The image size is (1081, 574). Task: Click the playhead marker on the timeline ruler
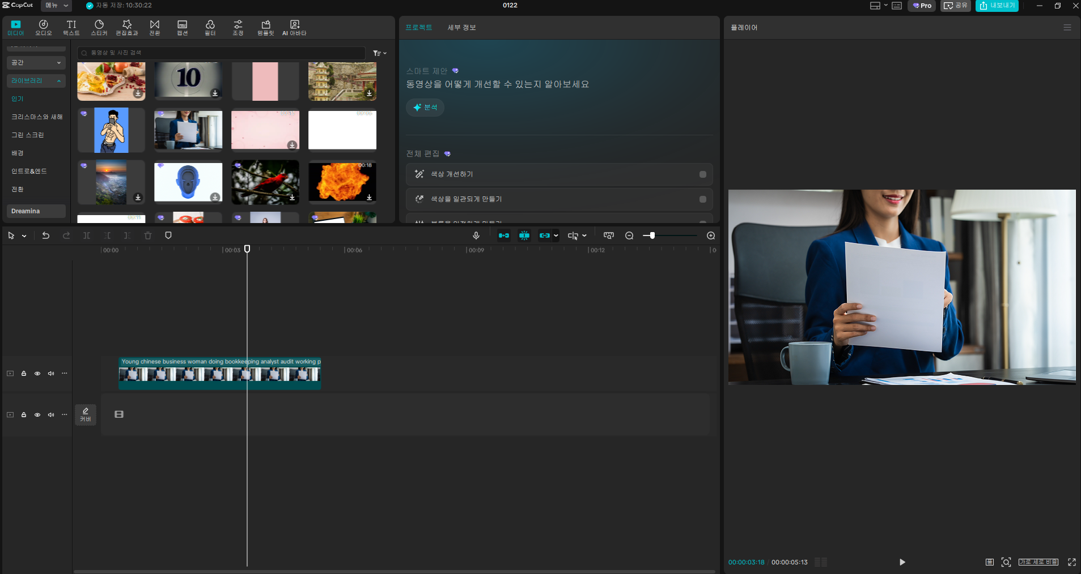click(x=247, y=249)
